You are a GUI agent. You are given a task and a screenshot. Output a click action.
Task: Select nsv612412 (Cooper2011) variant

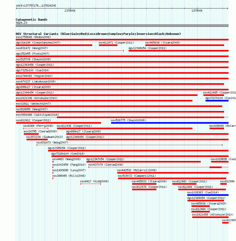(x=33, y=120)
